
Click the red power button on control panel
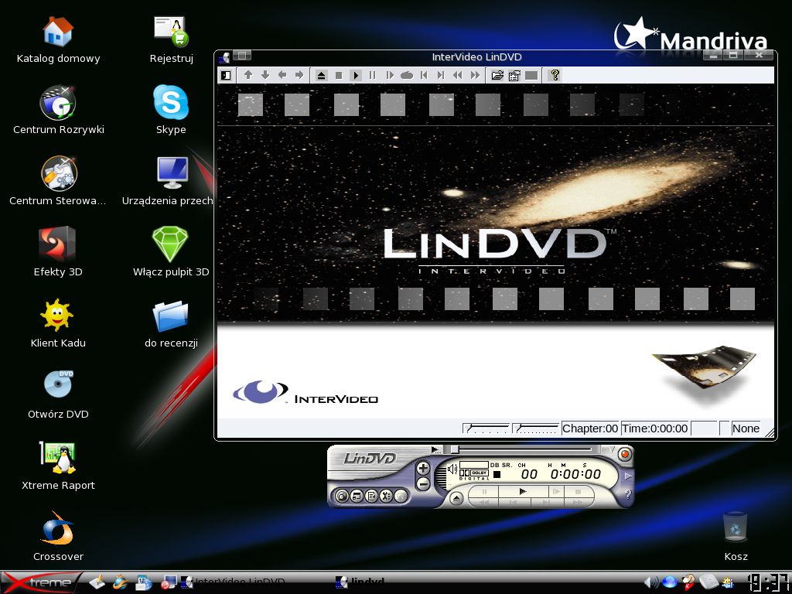pos(625,454)
